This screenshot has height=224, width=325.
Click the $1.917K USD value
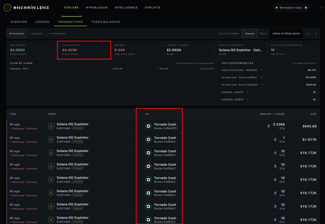[x=309, y=140]
